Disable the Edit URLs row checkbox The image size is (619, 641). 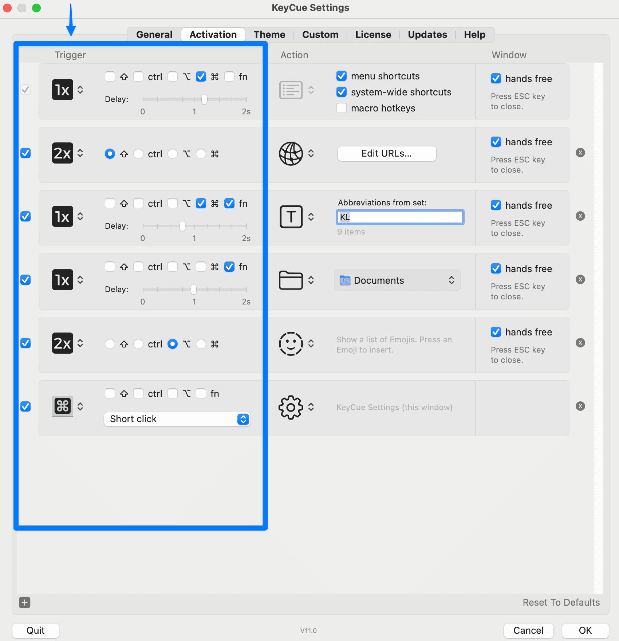25,153
